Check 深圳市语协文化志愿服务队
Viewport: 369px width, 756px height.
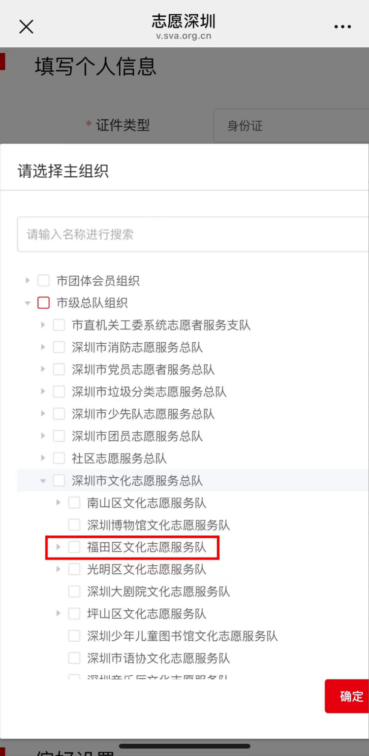point(74,657)
